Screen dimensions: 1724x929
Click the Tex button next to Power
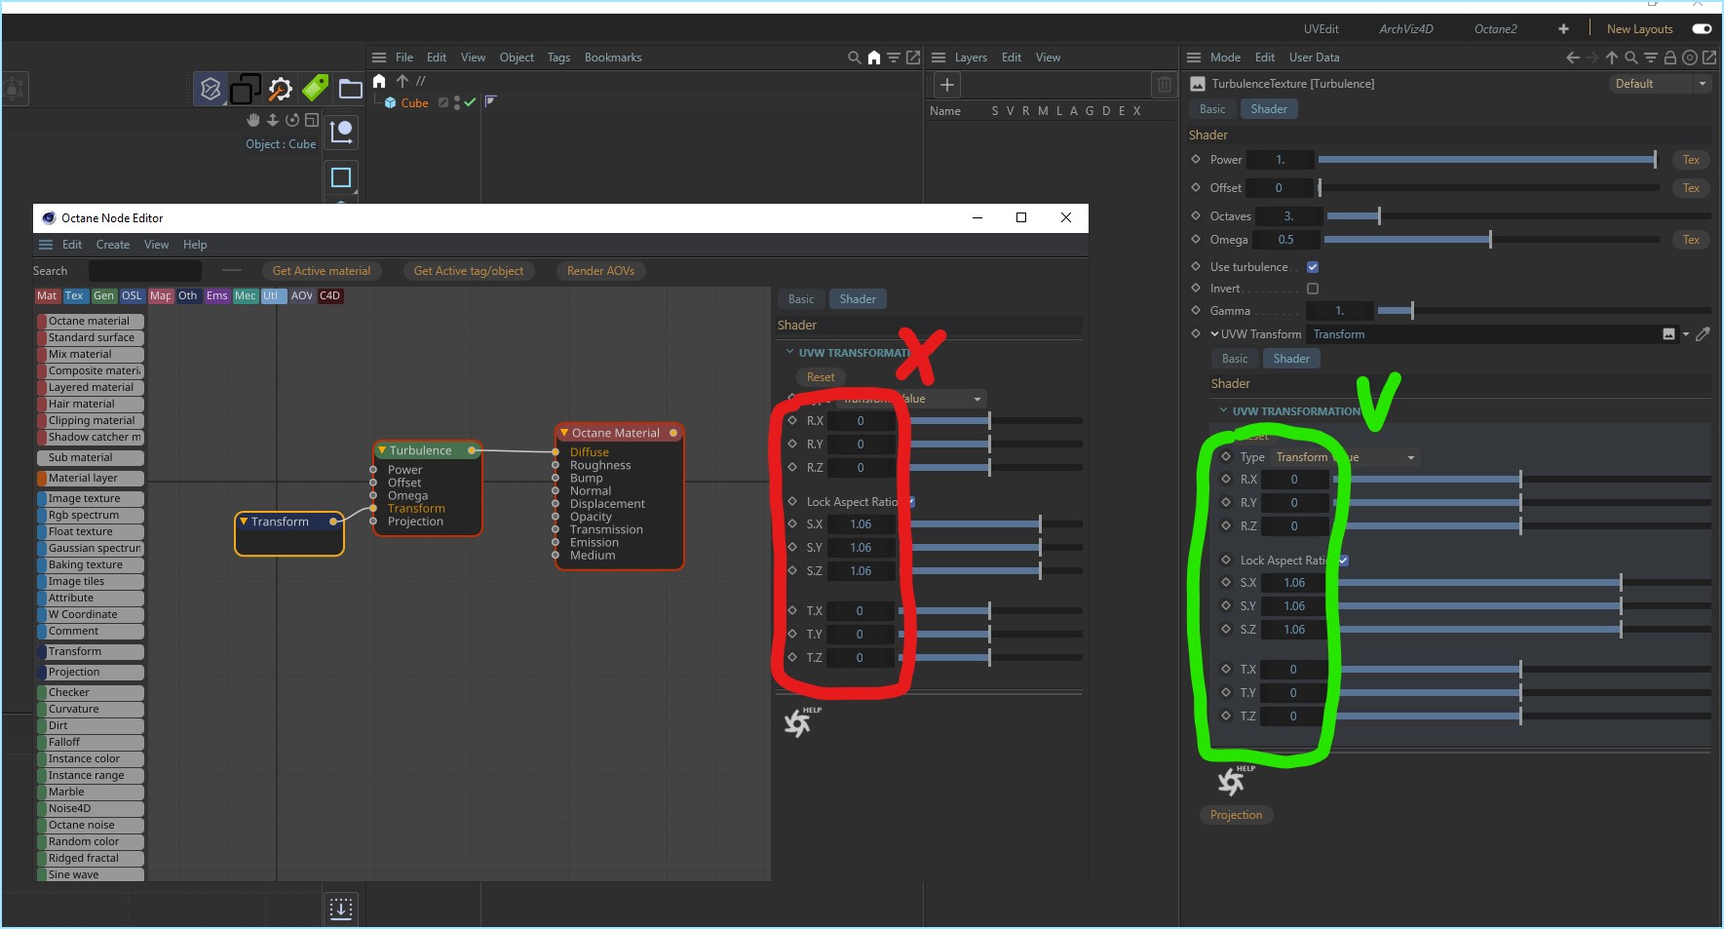tap(1691, 160)
